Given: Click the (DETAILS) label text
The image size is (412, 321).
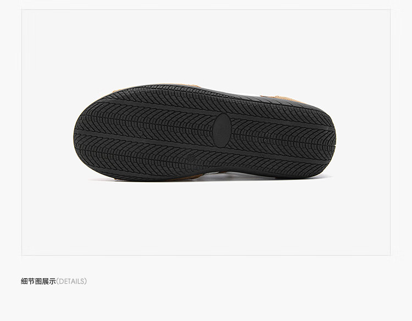Looking at the screenshot, I should 71,281.
